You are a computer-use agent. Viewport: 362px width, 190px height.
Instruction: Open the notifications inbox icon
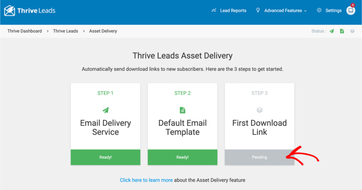click(x=350, y=11)
